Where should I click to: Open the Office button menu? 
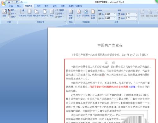[x=3, y=3]
